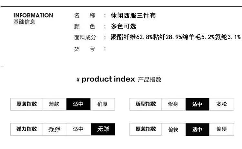Viewport: 242px width, 149px height.
Task: Choose the 偏软 softness option
Action: 173,129
